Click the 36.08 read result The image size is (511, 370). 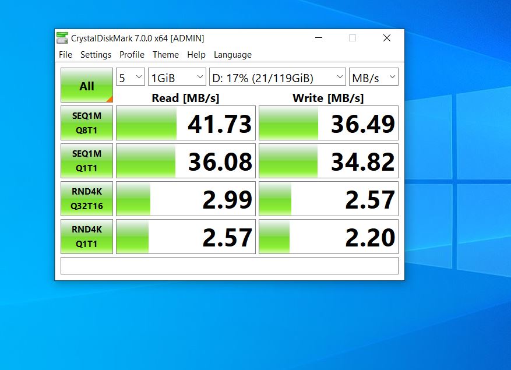pos(186,161)
